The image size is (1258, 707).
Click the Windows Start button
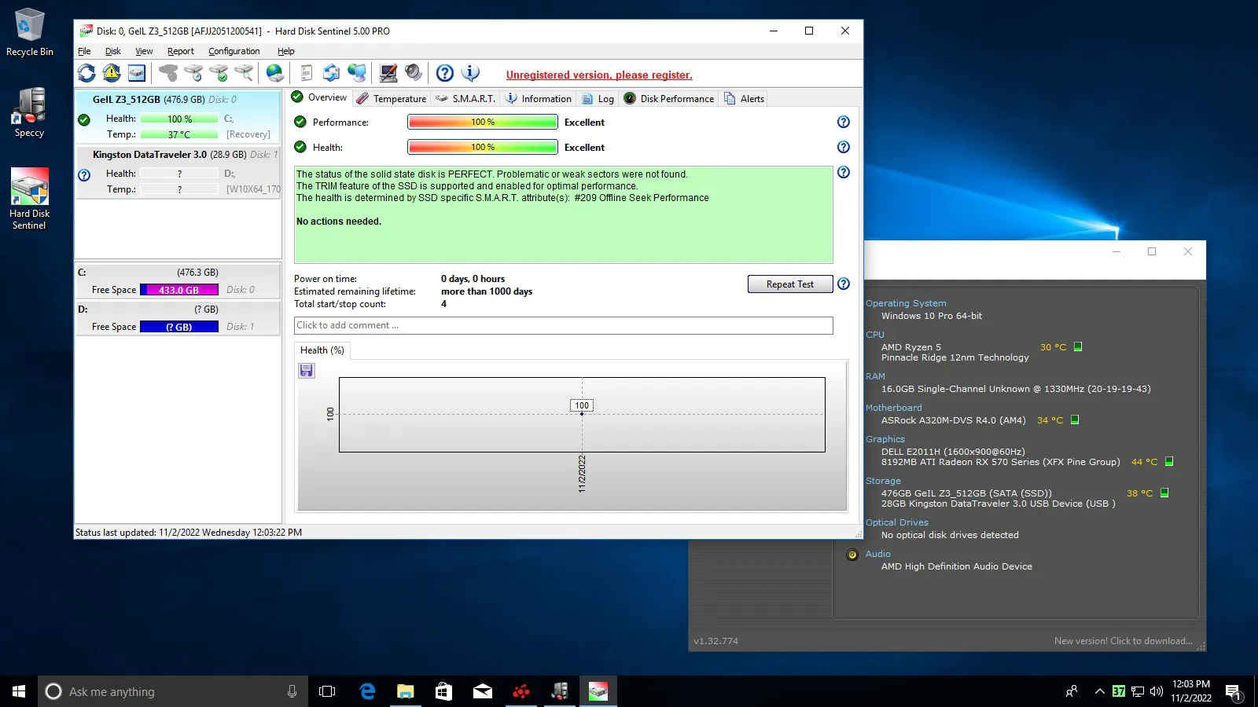(19, 691)
